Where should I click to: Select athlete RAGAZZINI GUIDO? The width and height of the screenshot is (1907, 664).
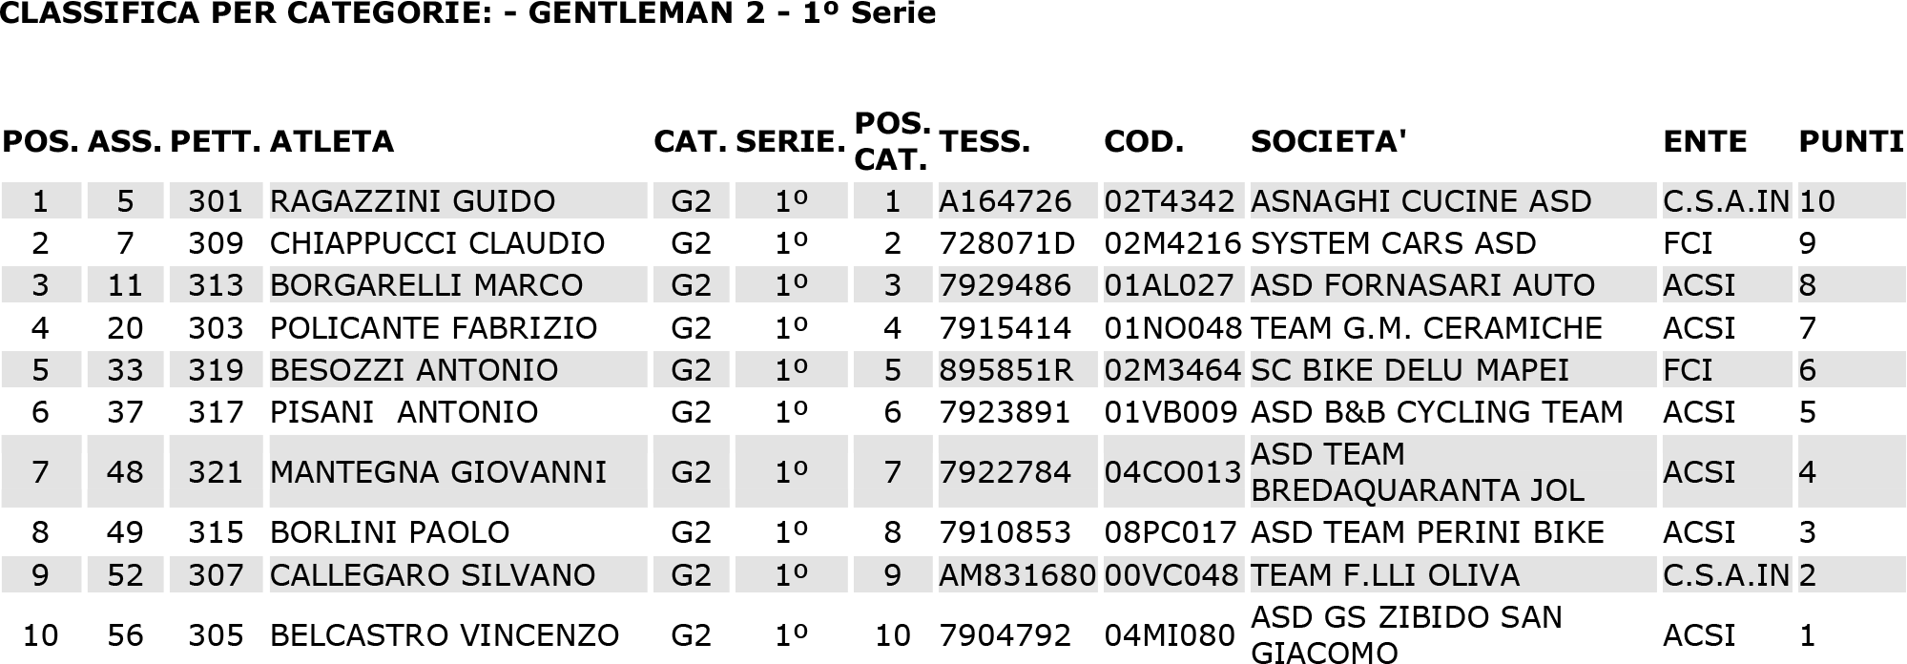(412, 201)
